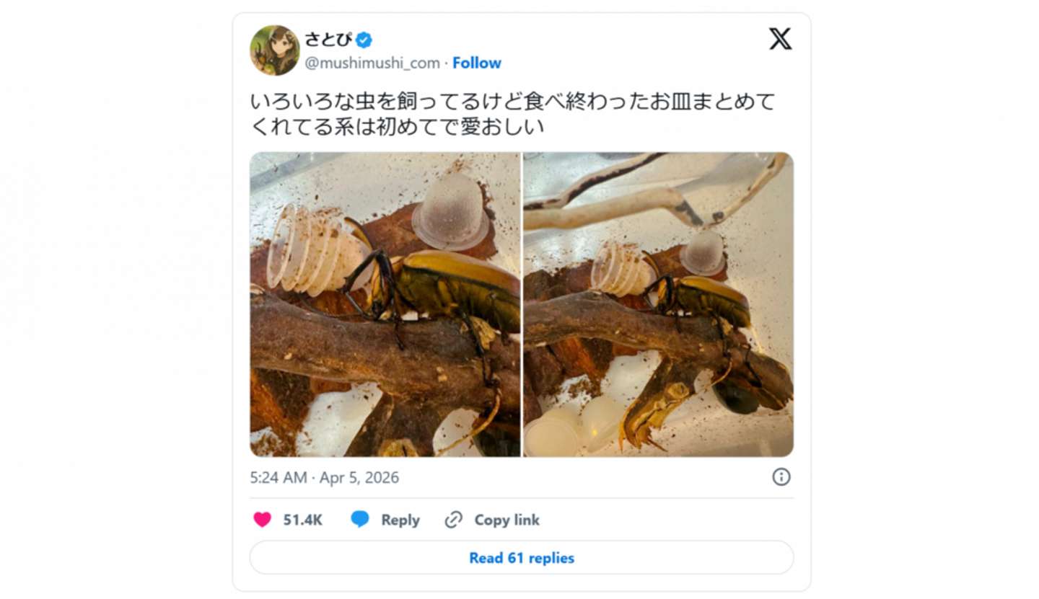The image size is (1039, 599).
Task: Open the さとぴ profile avatar
Action: [x=274, y=50]
